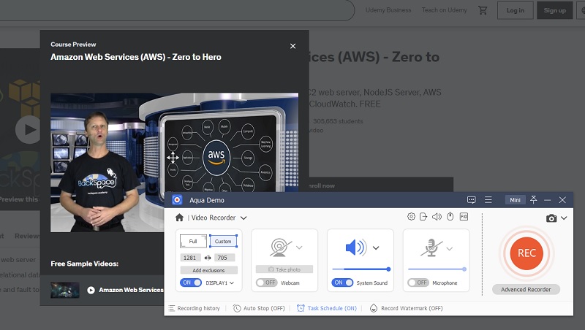Click the move crosshair handle on video

coord(173,158)
